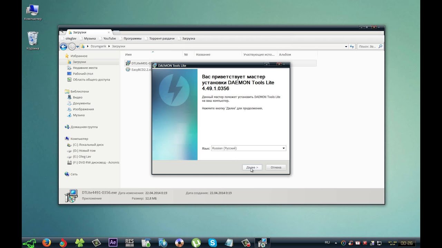Select (E:) Oleg Lav drive
Image resolution: width=442 pixels, height=248 pixels.
[x=82, y=157]
